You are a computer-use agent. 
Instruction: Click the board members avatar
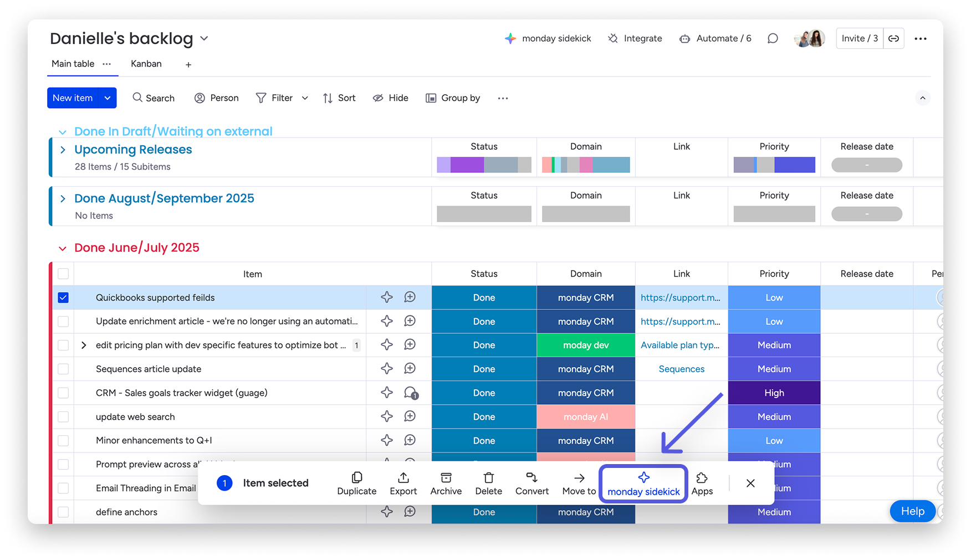click(810, 38)
